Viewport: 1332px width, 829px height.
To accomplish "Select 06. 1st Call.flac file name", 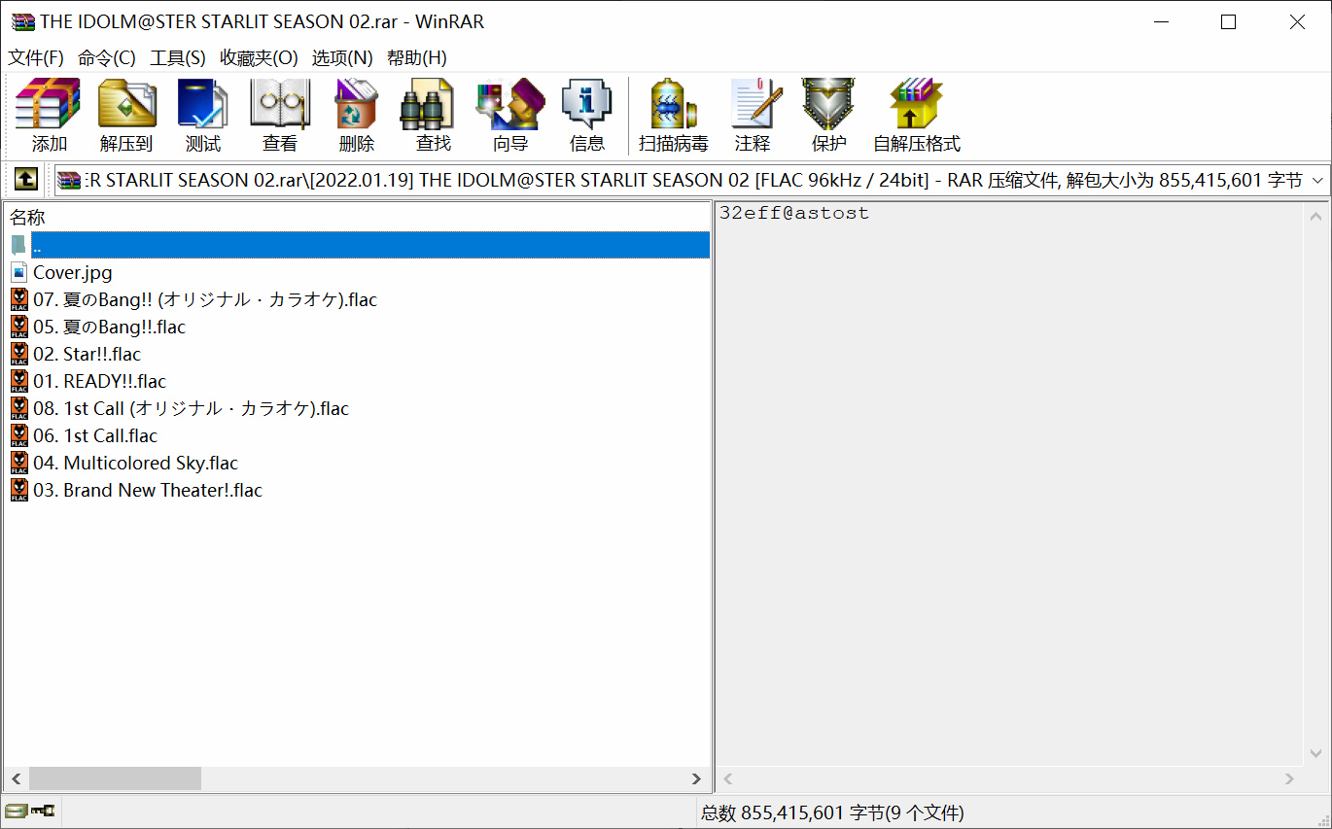I will point(95,435).
